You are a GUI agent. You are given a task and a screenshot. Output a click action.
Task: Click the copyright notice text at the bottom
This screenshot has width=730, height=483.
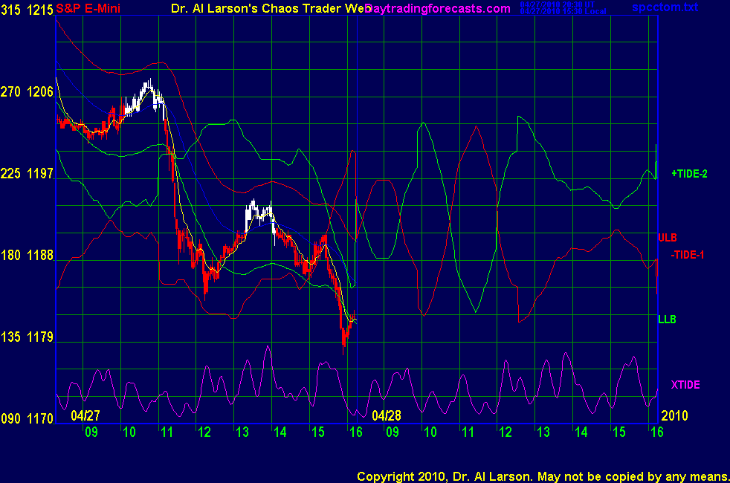[x=542, y=476]
